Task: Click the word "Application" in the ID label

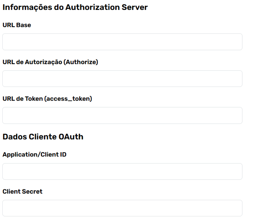Action: click(x=19, y=155)
